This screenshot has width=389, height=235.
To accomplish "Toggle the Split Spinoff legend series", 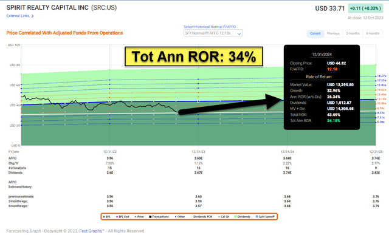I will pyautogui.click(x=265, y=217).
